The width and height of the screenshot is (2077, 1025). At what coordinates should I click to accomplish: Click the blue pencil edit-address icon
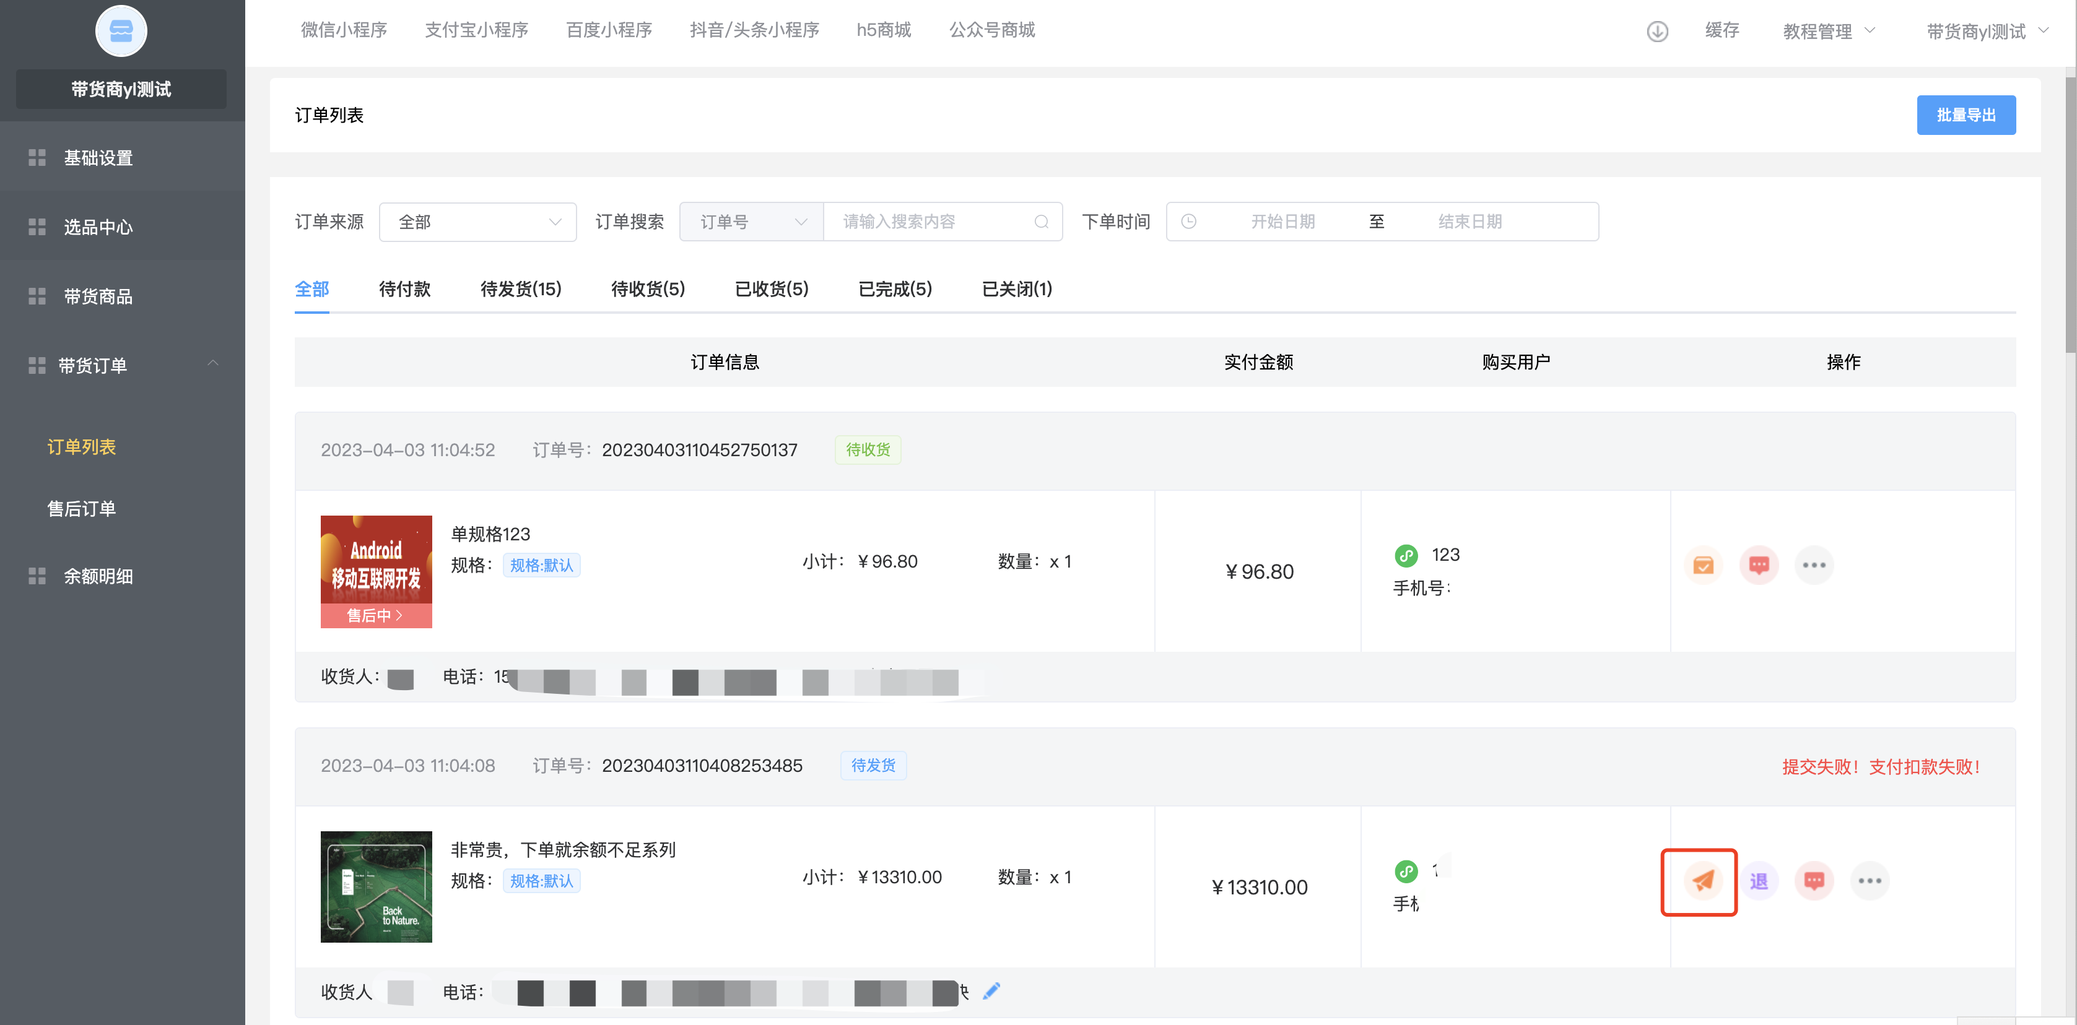[991, 991]
